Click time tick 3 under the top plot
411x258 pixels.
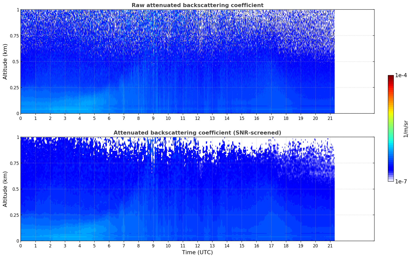point(65,118)
